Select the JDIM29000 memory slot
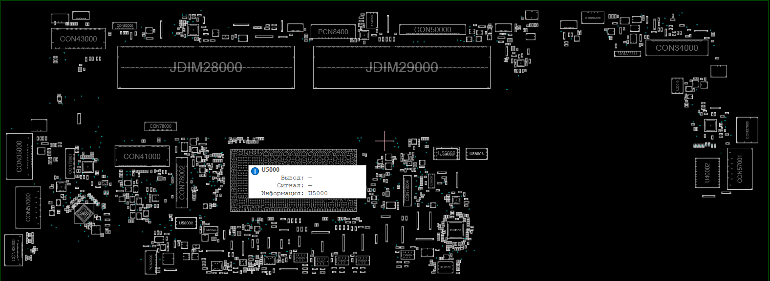Viewport: 770px width, 281px height. 402,67
